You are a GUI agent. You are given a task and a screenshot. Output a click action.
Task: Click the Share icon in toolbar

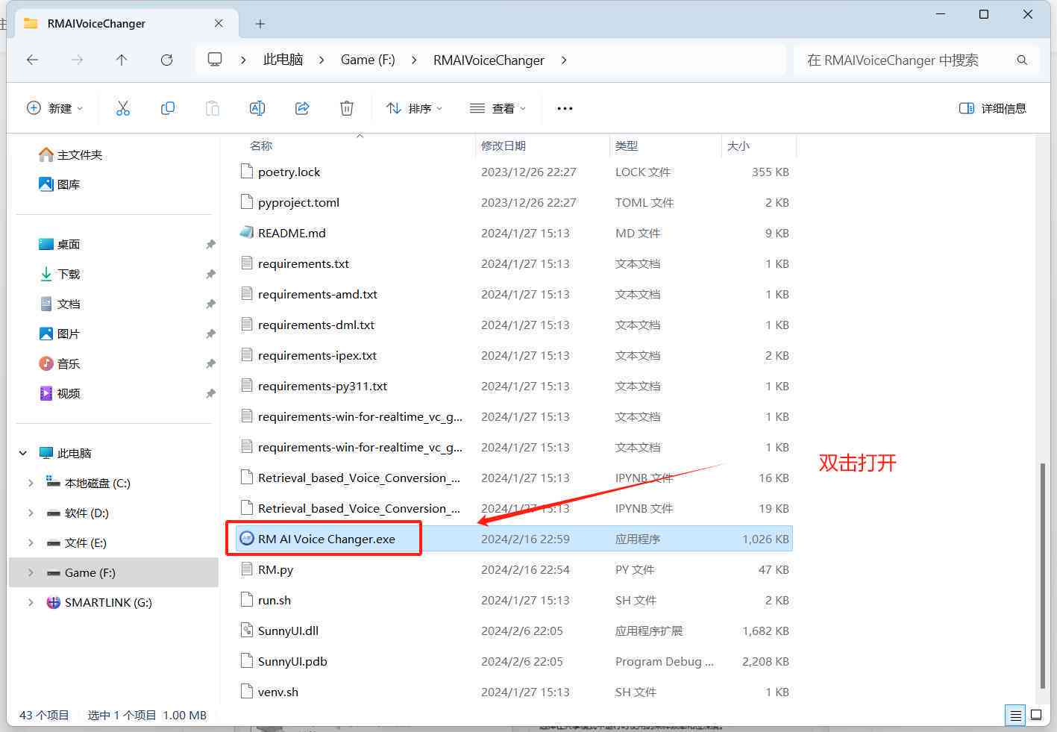302,108
